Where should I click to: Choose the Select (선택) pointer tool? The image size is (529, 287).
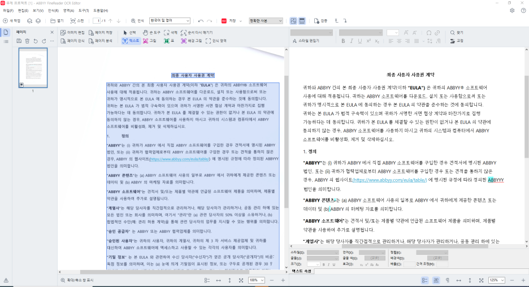[129, 33]
